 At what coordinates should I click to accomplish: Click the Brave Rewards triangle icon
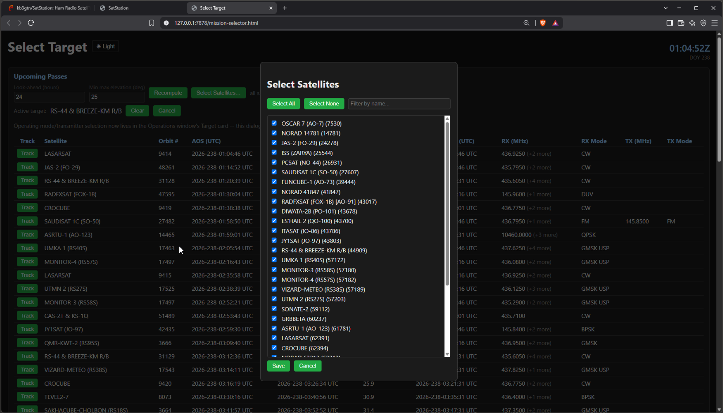(555, 23)
